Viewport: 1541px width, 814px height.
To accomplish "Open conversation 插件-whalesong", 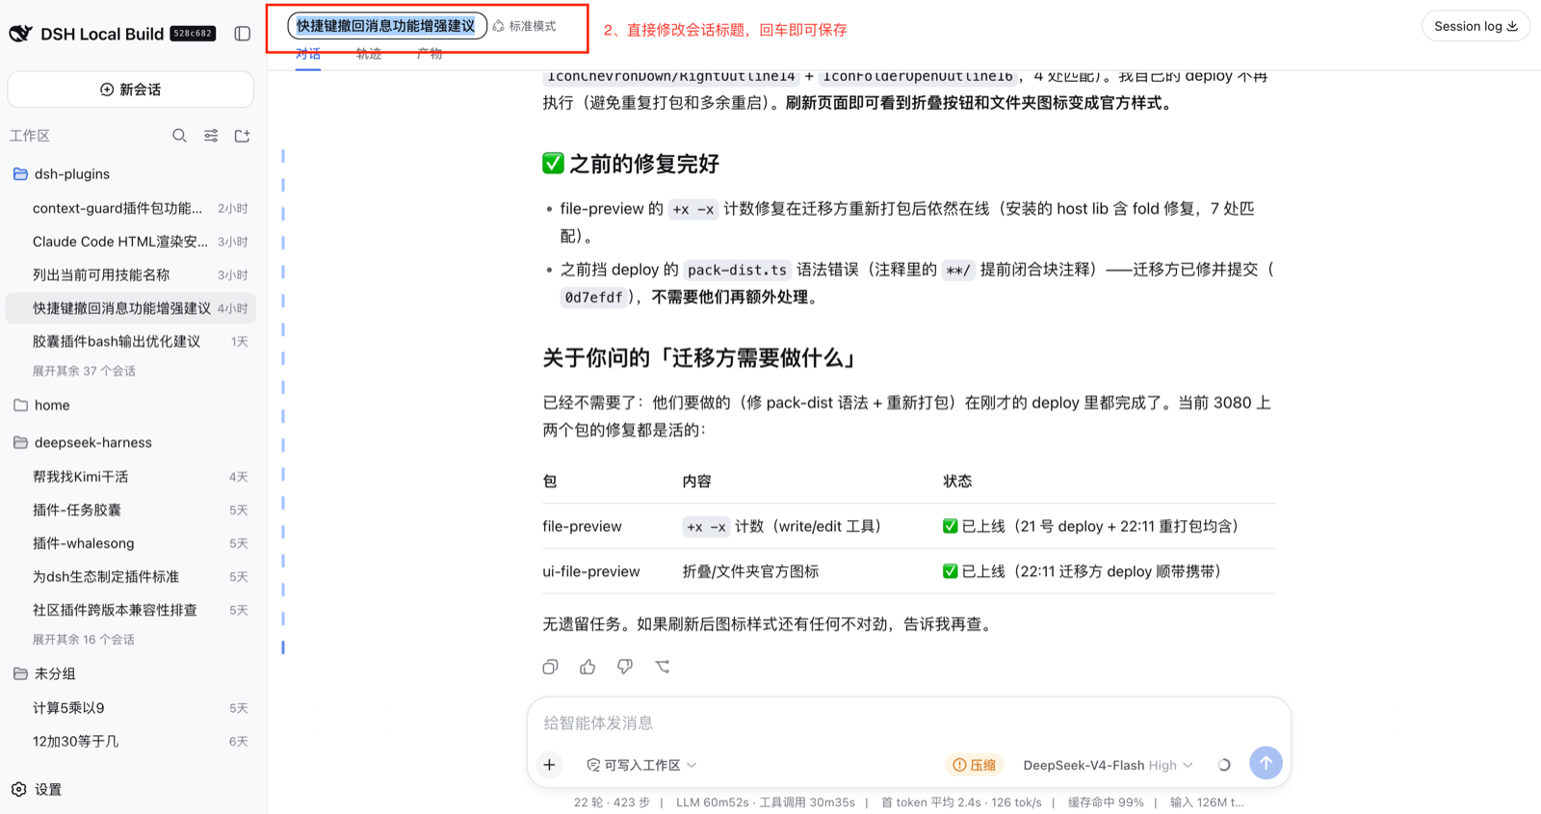I will (131, 543).
